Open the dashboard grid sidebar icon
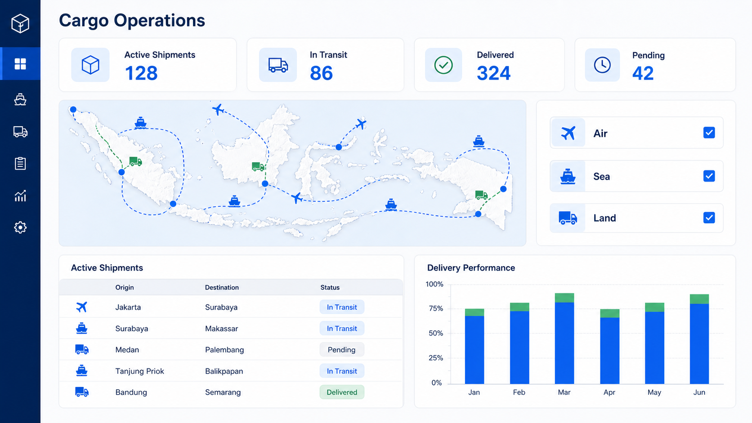Image resolution: width=752 pixels, height=423 pixels. tap(20, 64)
